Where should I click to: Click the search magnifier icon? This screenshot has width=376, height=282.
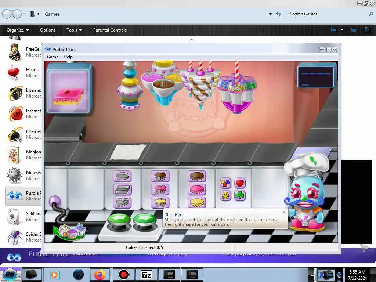[371, 14]
